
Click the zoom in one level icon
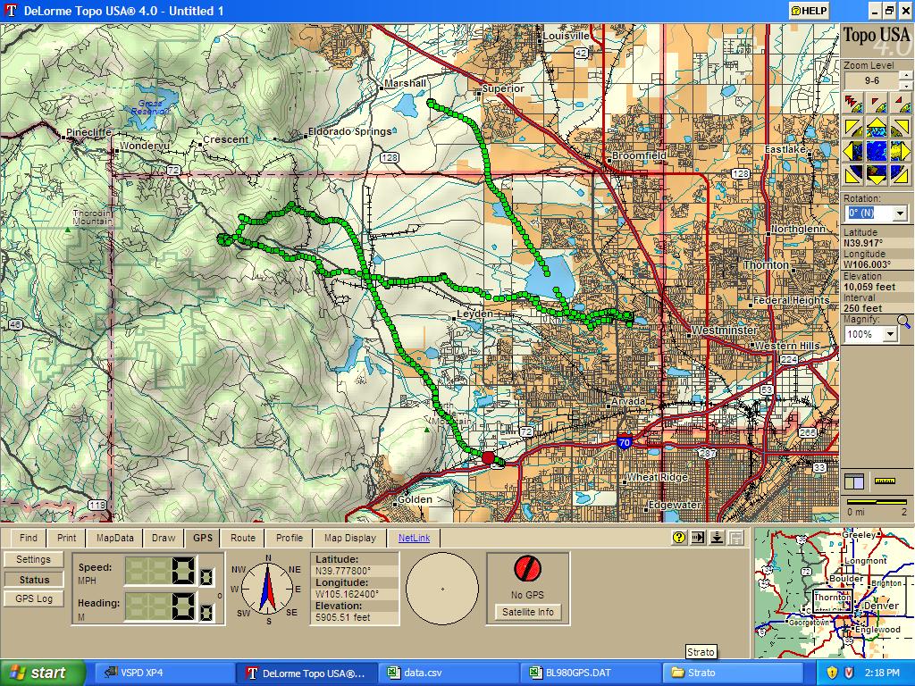[x=901, y=104]
